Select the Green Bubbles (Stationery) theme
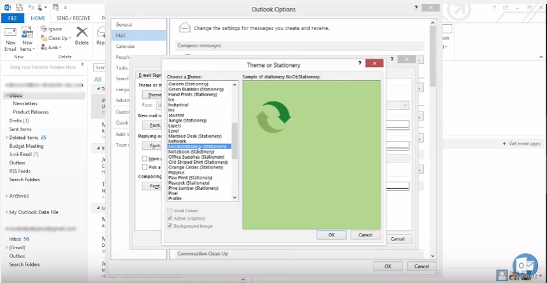 click(x=196, y=89)
